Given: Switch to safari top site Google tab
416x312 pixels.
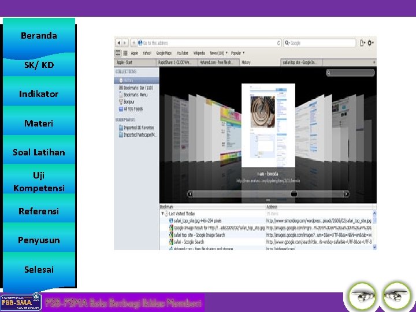Looking at the screenshot, I should click(302, 62).
